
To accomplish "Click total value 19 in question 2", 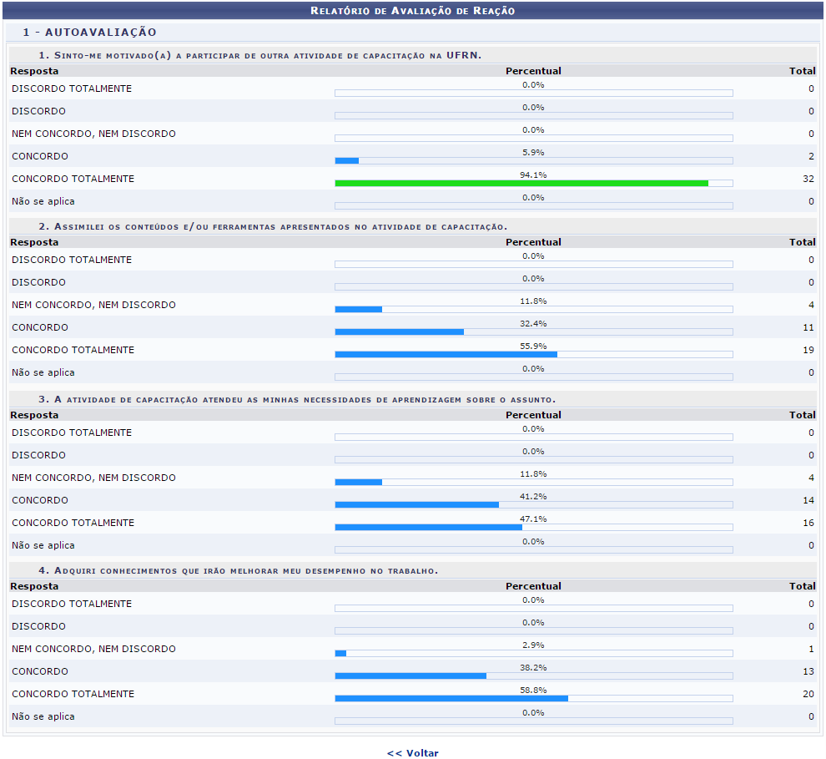I will pyautogui.click(x=808, y=350).
